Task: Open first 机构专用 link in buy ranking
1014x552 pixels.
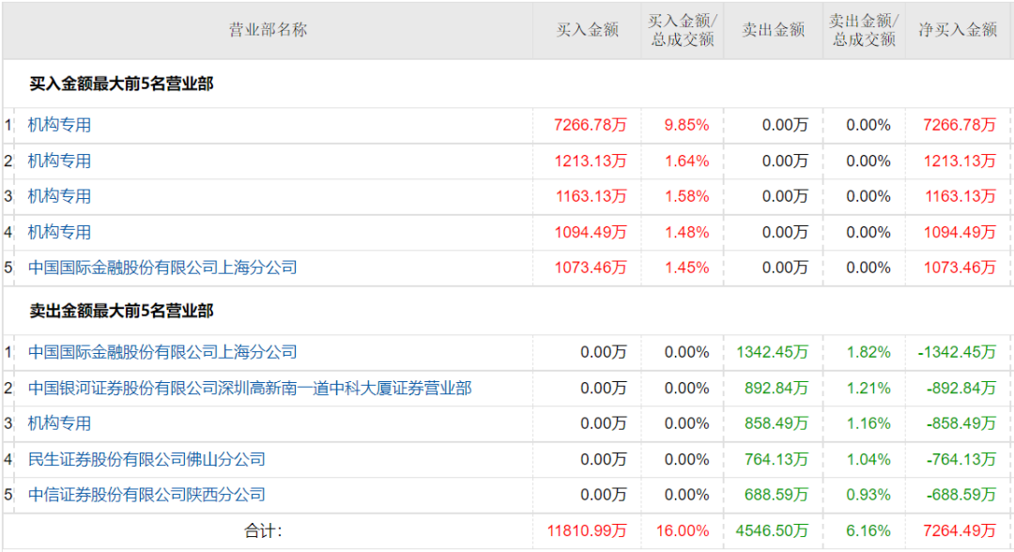Action: point(59,125)
